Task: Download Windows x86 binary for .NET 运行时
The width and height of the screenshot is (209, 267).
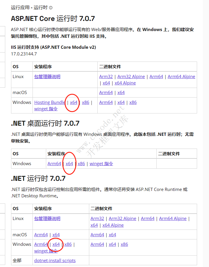Action: pos(124,244)
